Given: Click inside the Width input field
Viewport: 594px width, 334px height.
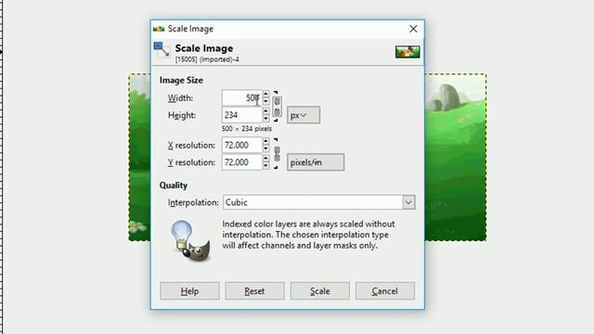Looking at the screenshot, I should (241, 97).
